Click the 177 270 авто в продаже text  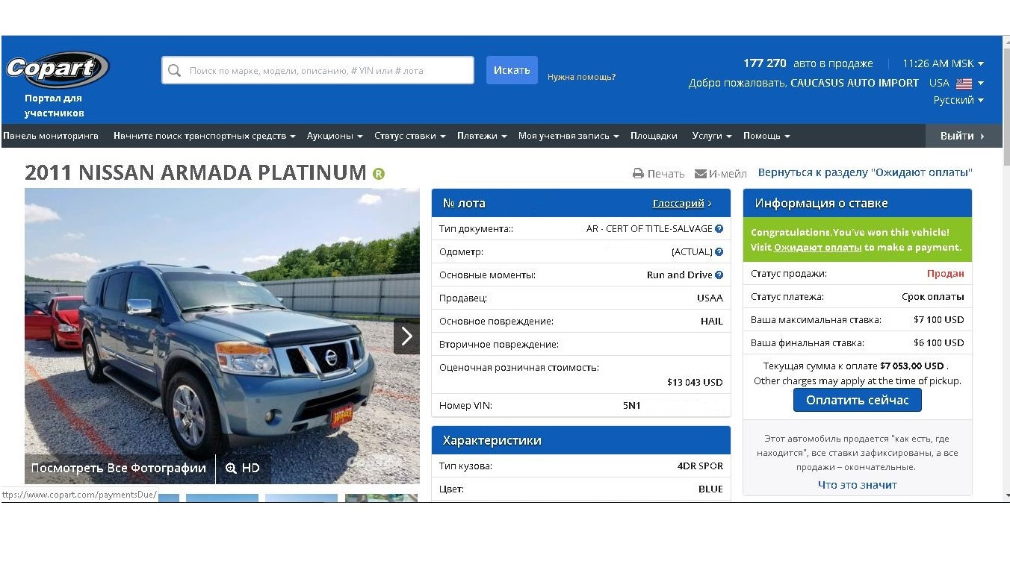(808, 63)
